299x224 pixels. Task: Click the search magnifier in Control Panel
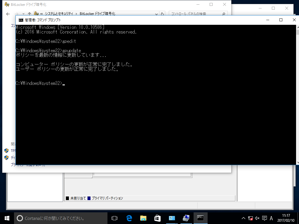[x=224, y=14]
